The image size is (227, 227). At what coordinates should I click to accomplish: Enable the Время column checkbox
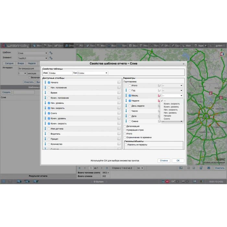[49, 93]
